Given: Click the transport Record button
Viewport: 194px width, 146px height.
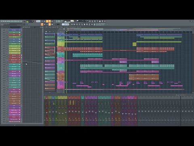Looking at the screenshot, I should click(x=35, y=21).
